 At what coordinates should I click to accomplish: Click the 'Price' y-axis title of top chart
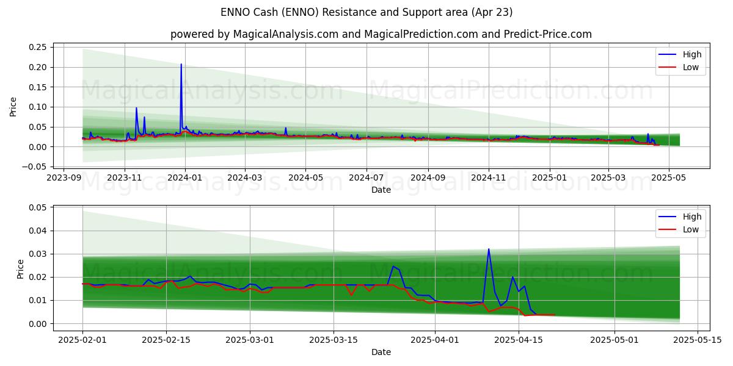[13, 106]
